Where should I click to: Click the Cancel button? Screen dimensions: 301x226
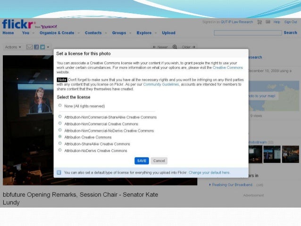coord(159,161)
